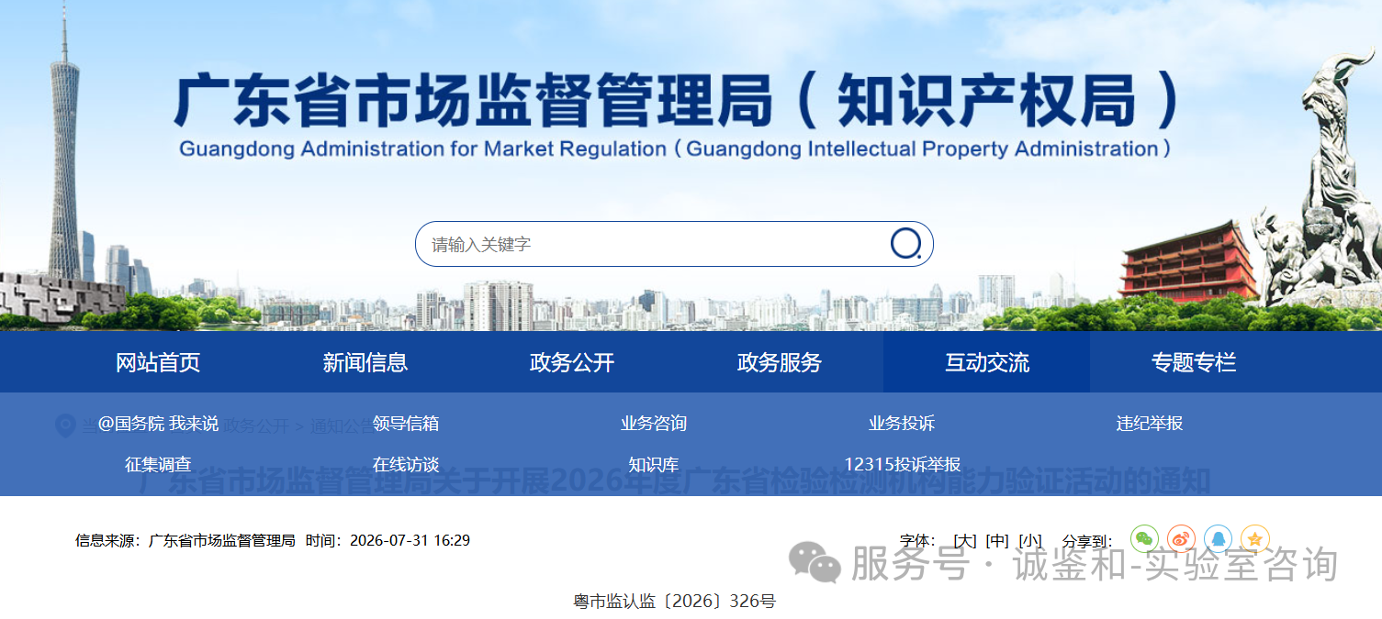1382x619 pixels.
Task: Click the 广东省市场监督管理局 header title
Action: tap(677, 101)
